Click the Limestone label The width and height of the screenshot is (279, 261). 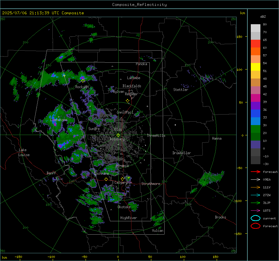point(59,120)
